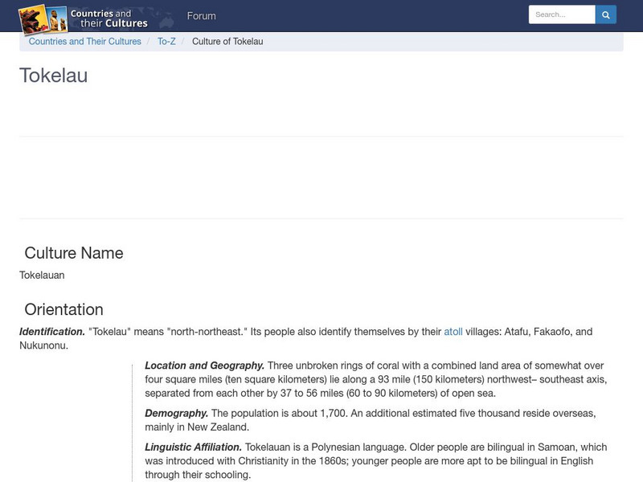
Task: Open the Forum menu item
Action: click(x=201, y=16)
